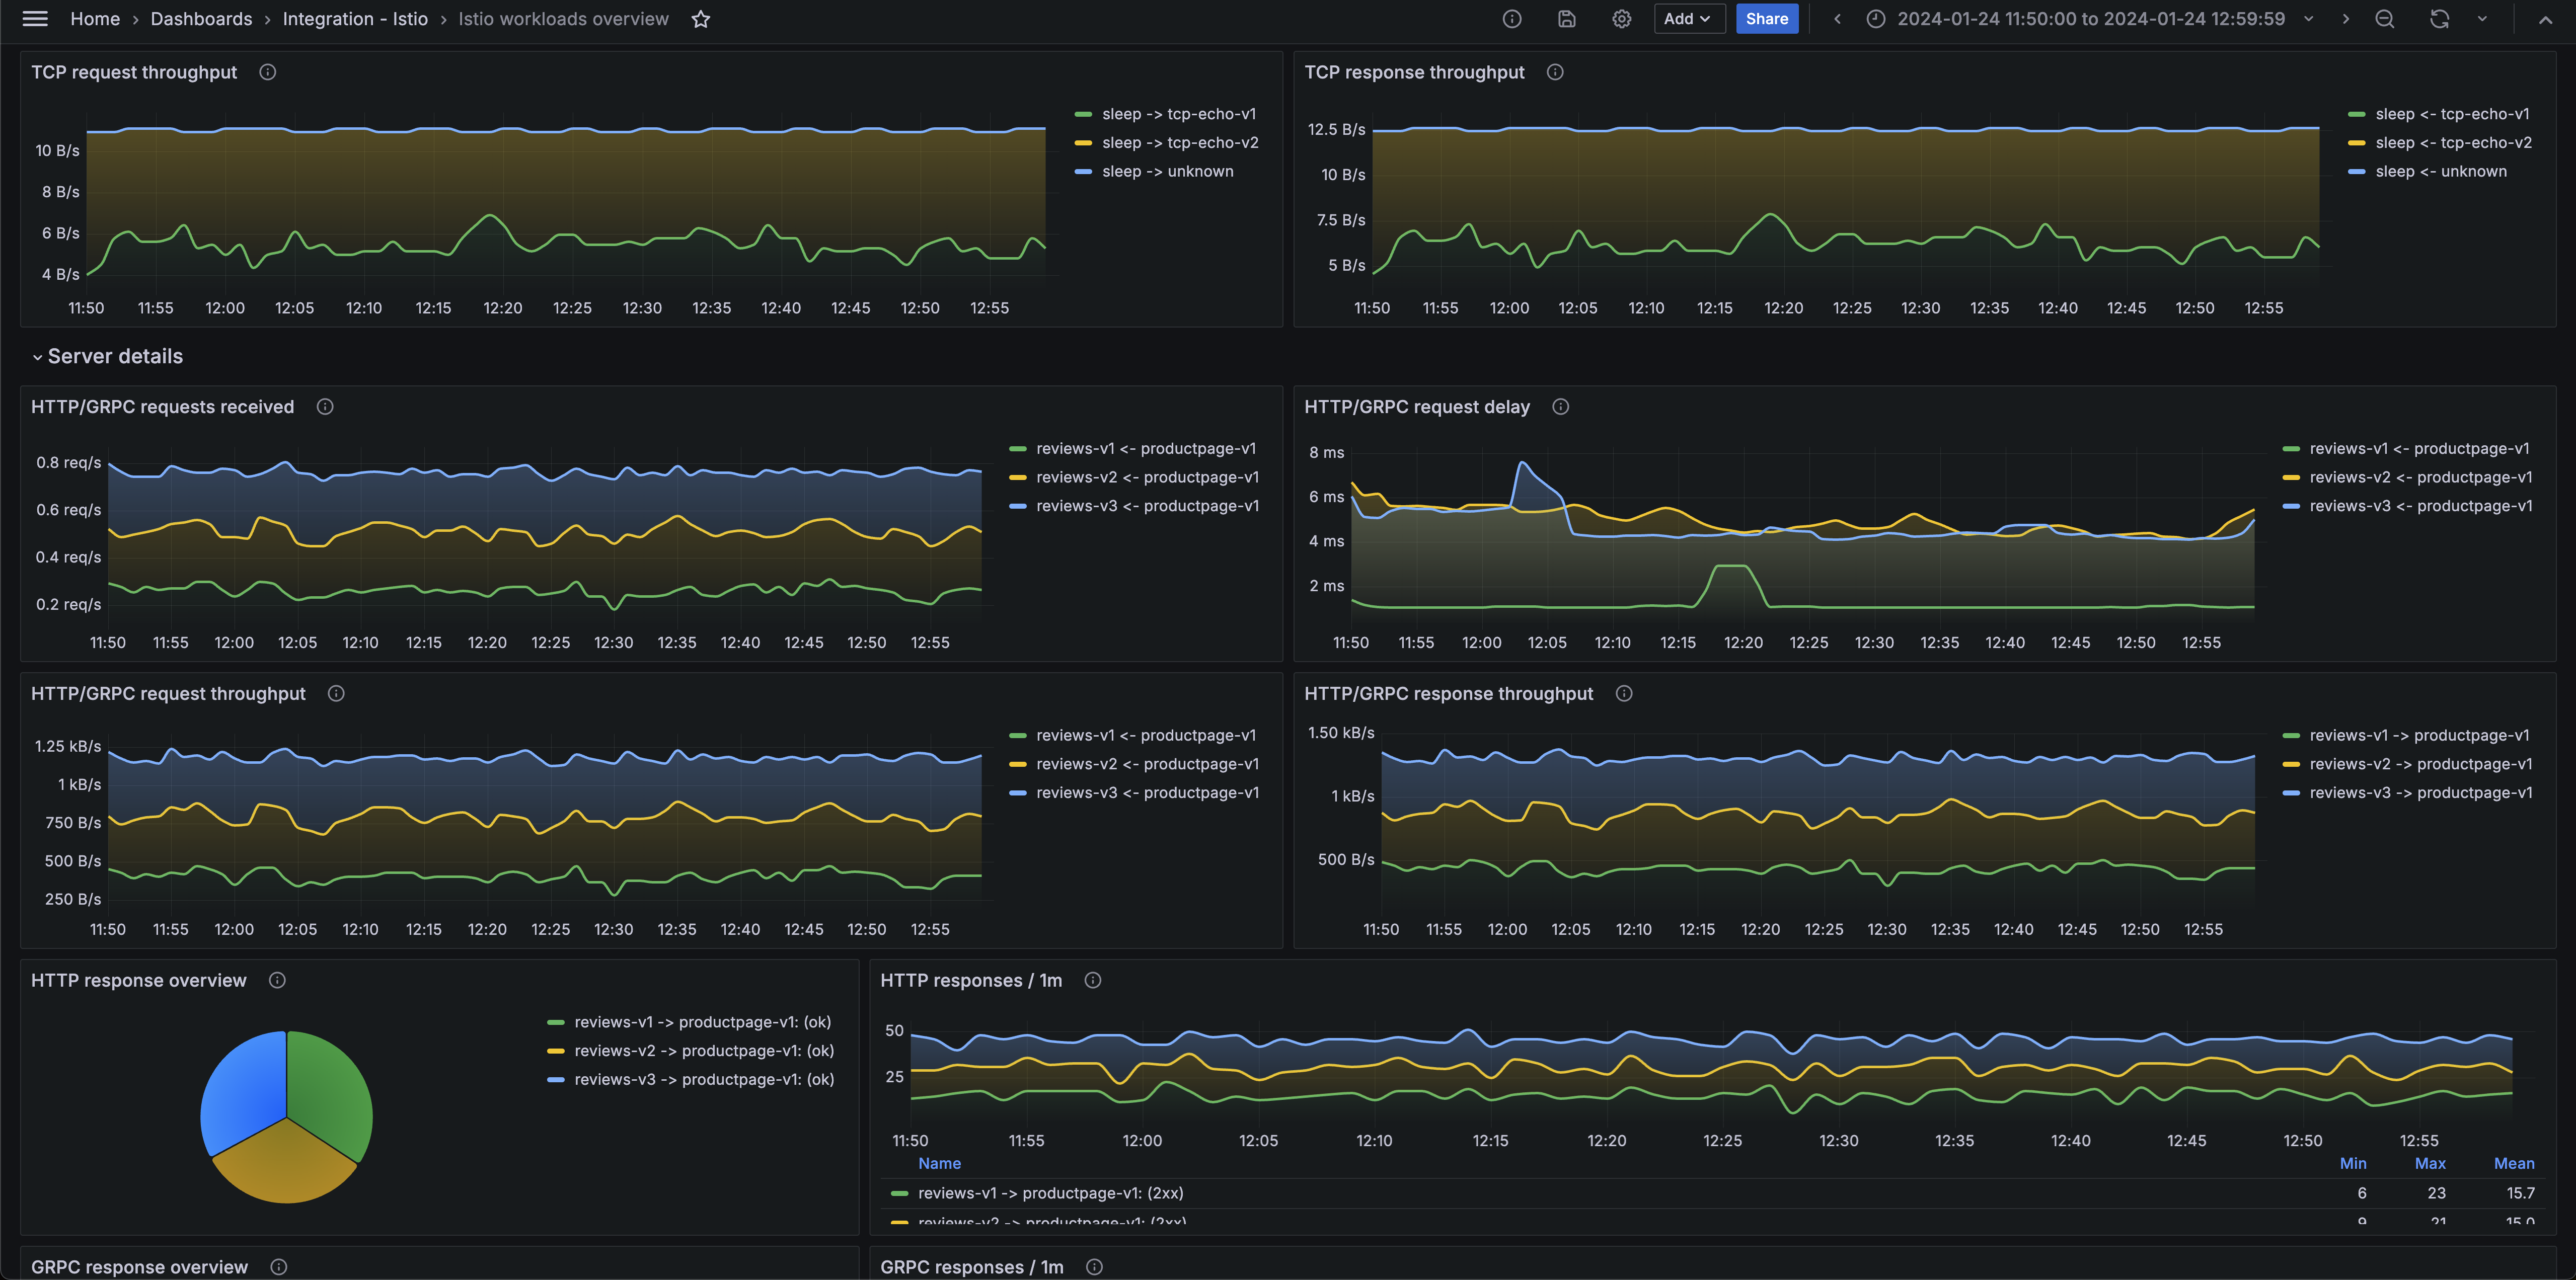This screenshot has height=1280, width=2576.
Task: Star this dashboard as favorite
Action: [701, 19]
